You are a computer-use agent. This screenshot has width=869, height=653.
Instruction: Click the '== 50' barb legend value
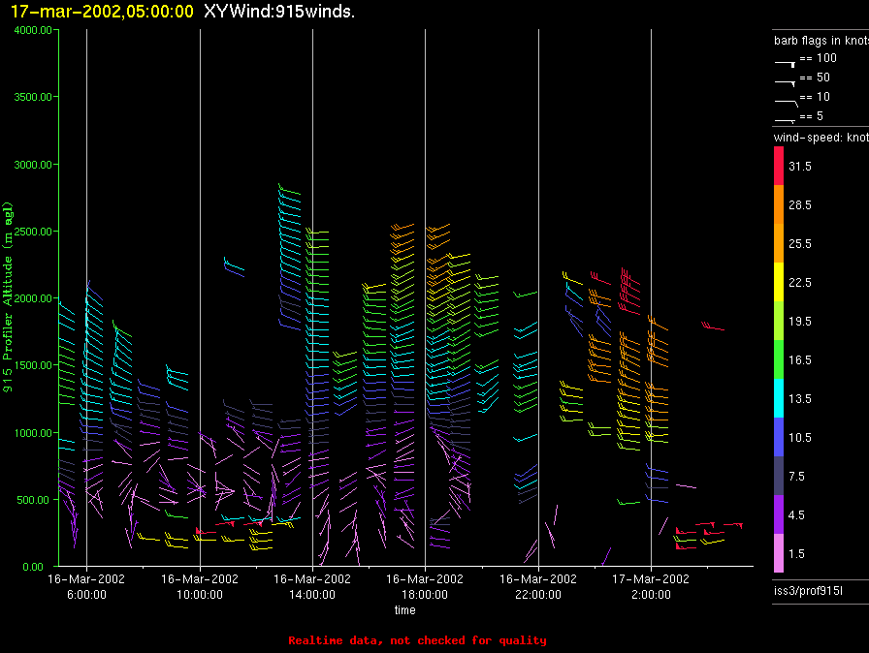pos(815,78)
